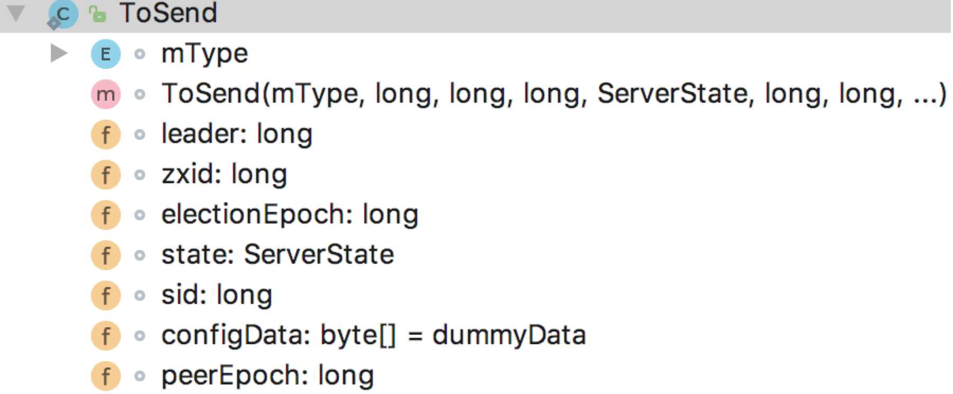Collapse the ToSend class node
Image resolution: width=953 pixels, height=394 pixels.
(x=16, y=13)
